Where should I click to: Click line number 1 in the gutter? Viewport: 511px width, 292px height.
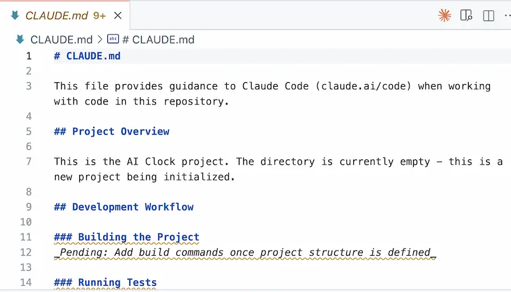pyautogui.click(x=28, y=56)
